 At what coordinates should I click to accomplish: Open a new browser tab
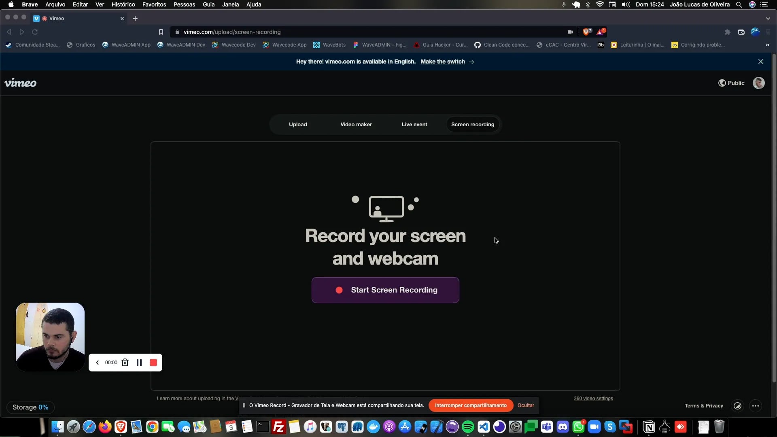(x=135, y=19)
